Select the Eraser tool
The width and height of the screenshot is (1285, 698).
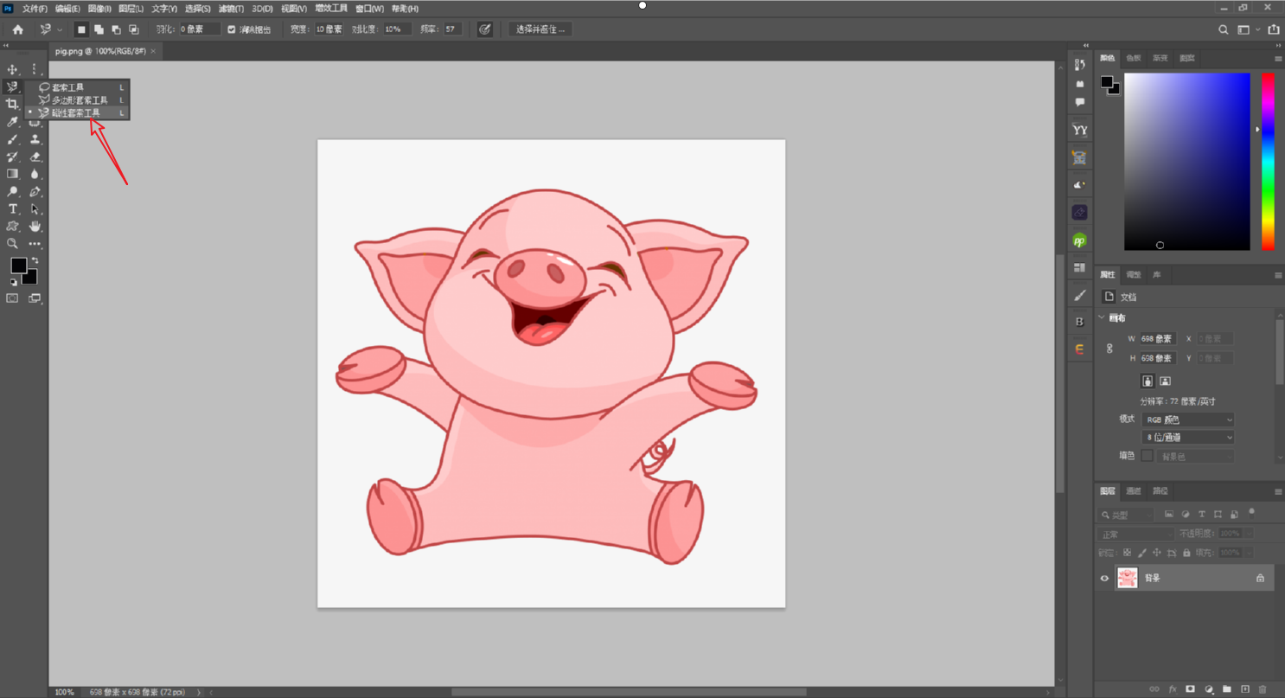[35, 157]
